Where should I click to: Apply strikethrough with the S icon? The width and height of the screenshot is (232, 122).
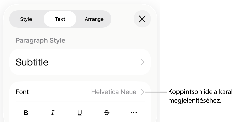pos(107,113)
